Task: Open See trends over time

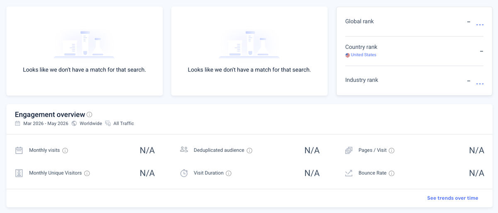Action: pos(452,198)
